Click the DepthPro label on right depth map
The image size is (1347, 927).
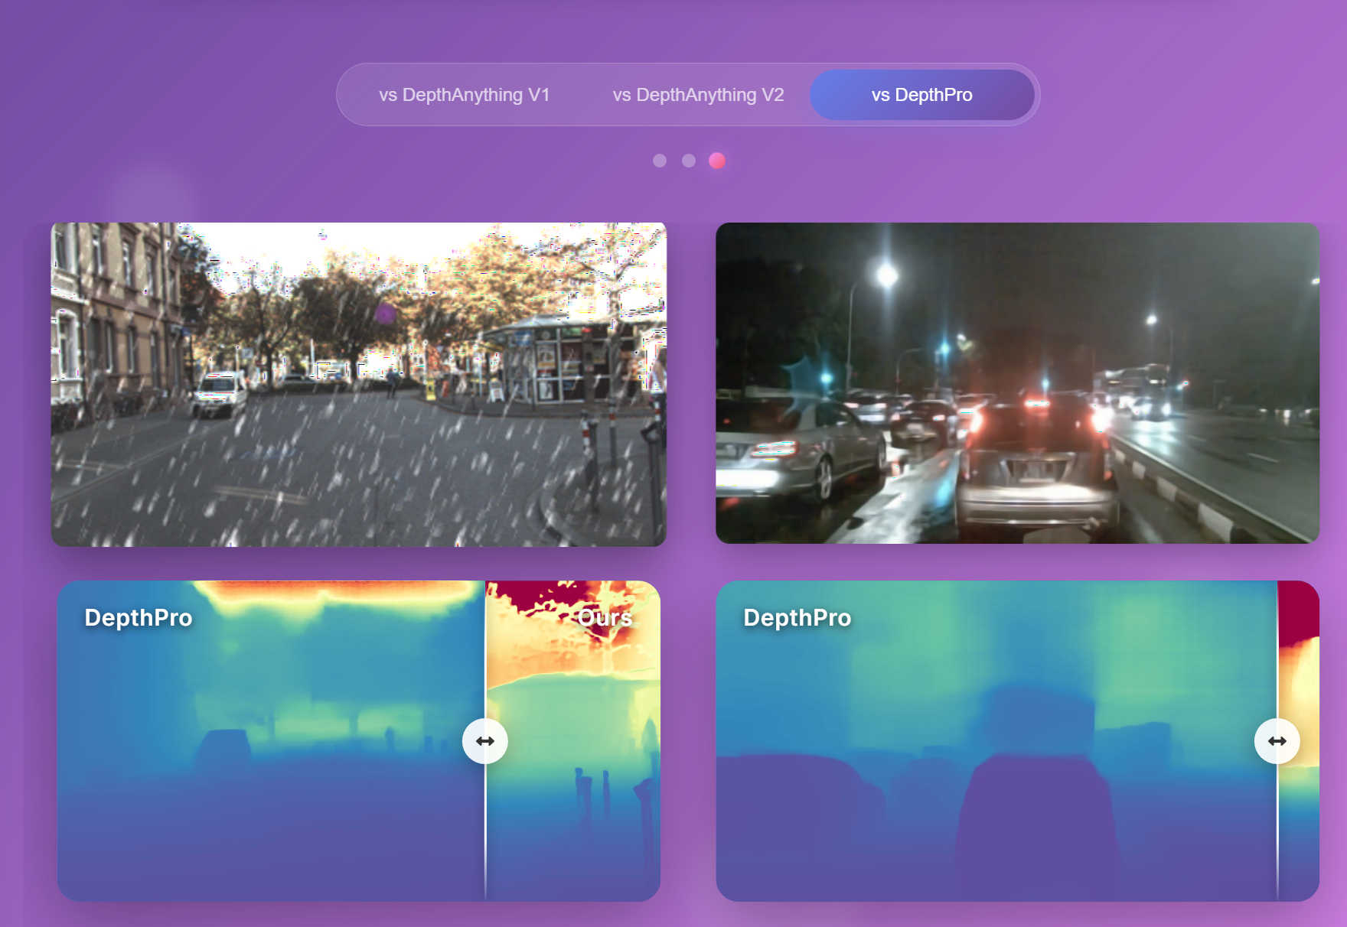tap(797, 618)
